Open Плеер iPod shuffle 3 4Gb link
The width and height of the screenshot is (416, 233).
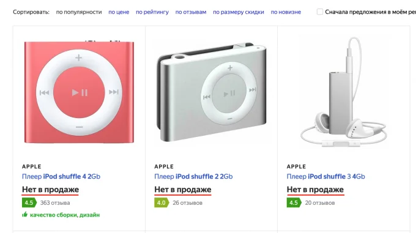(326, 177)
